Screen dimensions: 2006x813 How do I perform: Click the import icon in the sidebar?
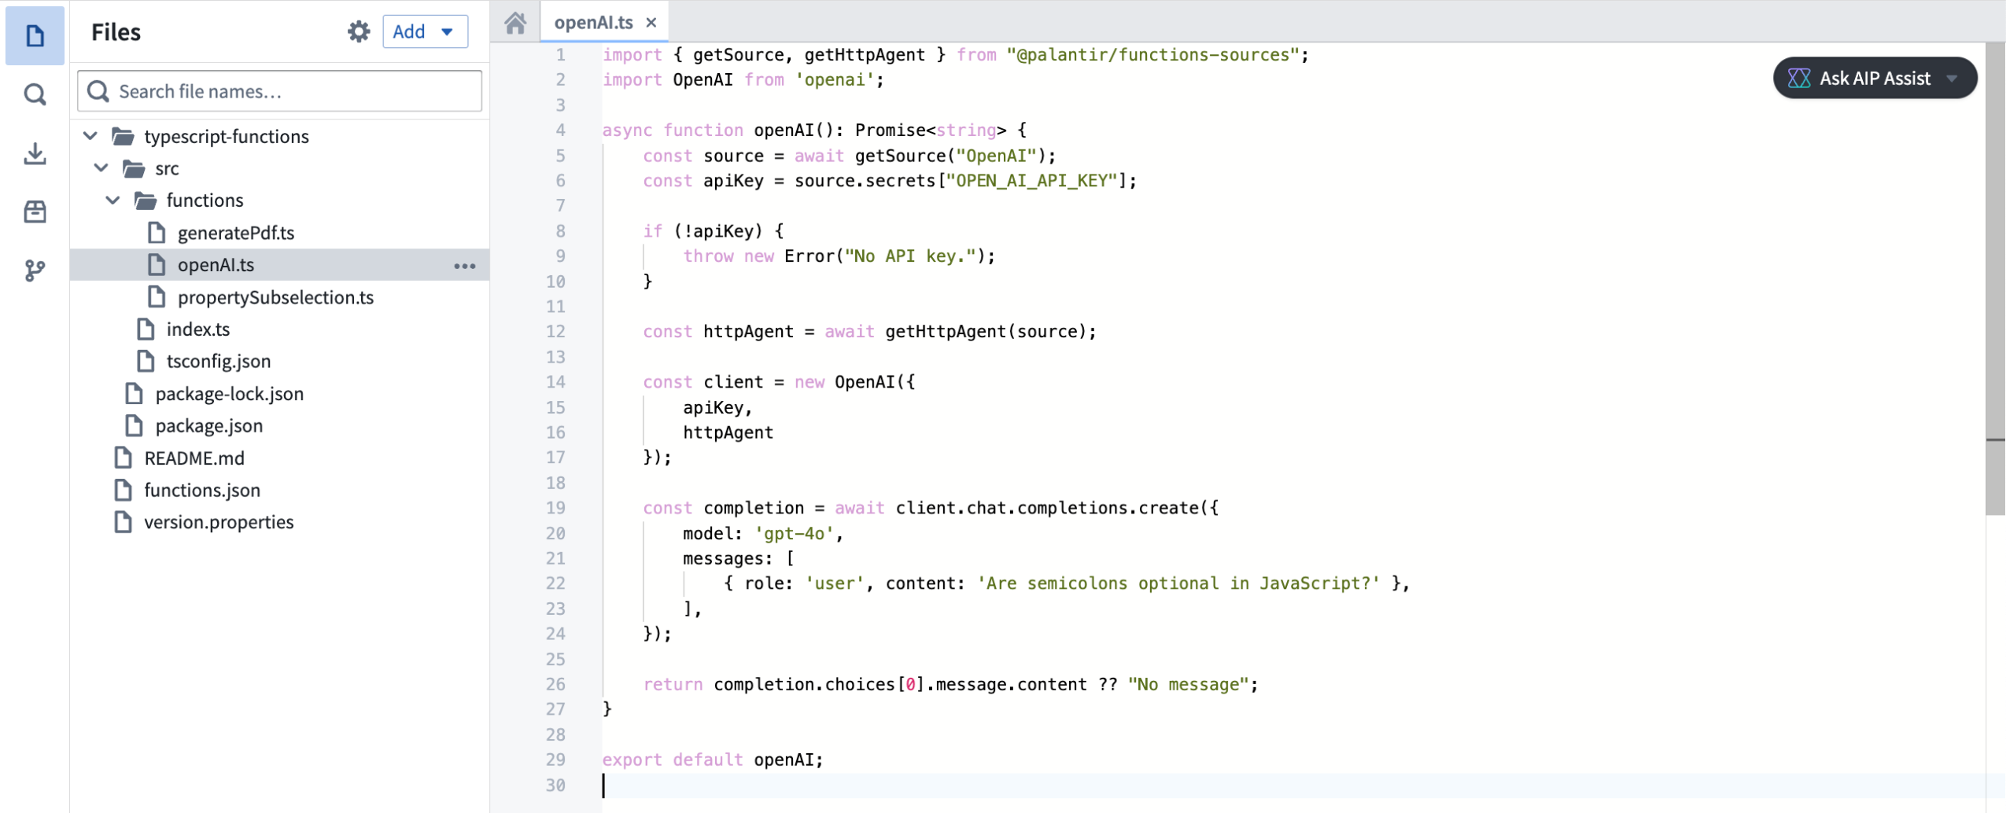tap(34, 153)
